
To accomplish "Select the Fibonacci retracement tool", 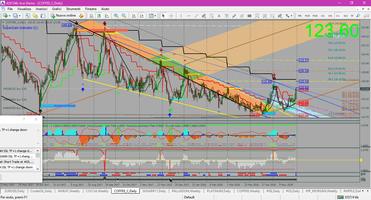I will [x=212, y=16].
